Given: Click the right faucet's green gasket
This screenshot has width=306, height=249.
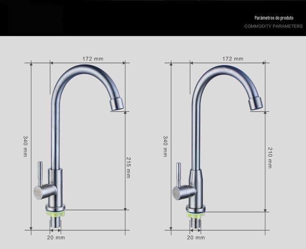Looking at the screenshot, I should 195,215.
